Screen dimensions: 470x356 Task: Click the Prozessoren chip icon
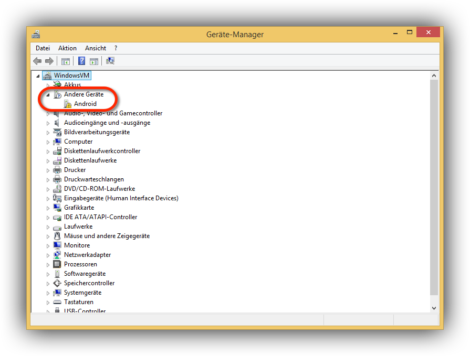point(57,264)
